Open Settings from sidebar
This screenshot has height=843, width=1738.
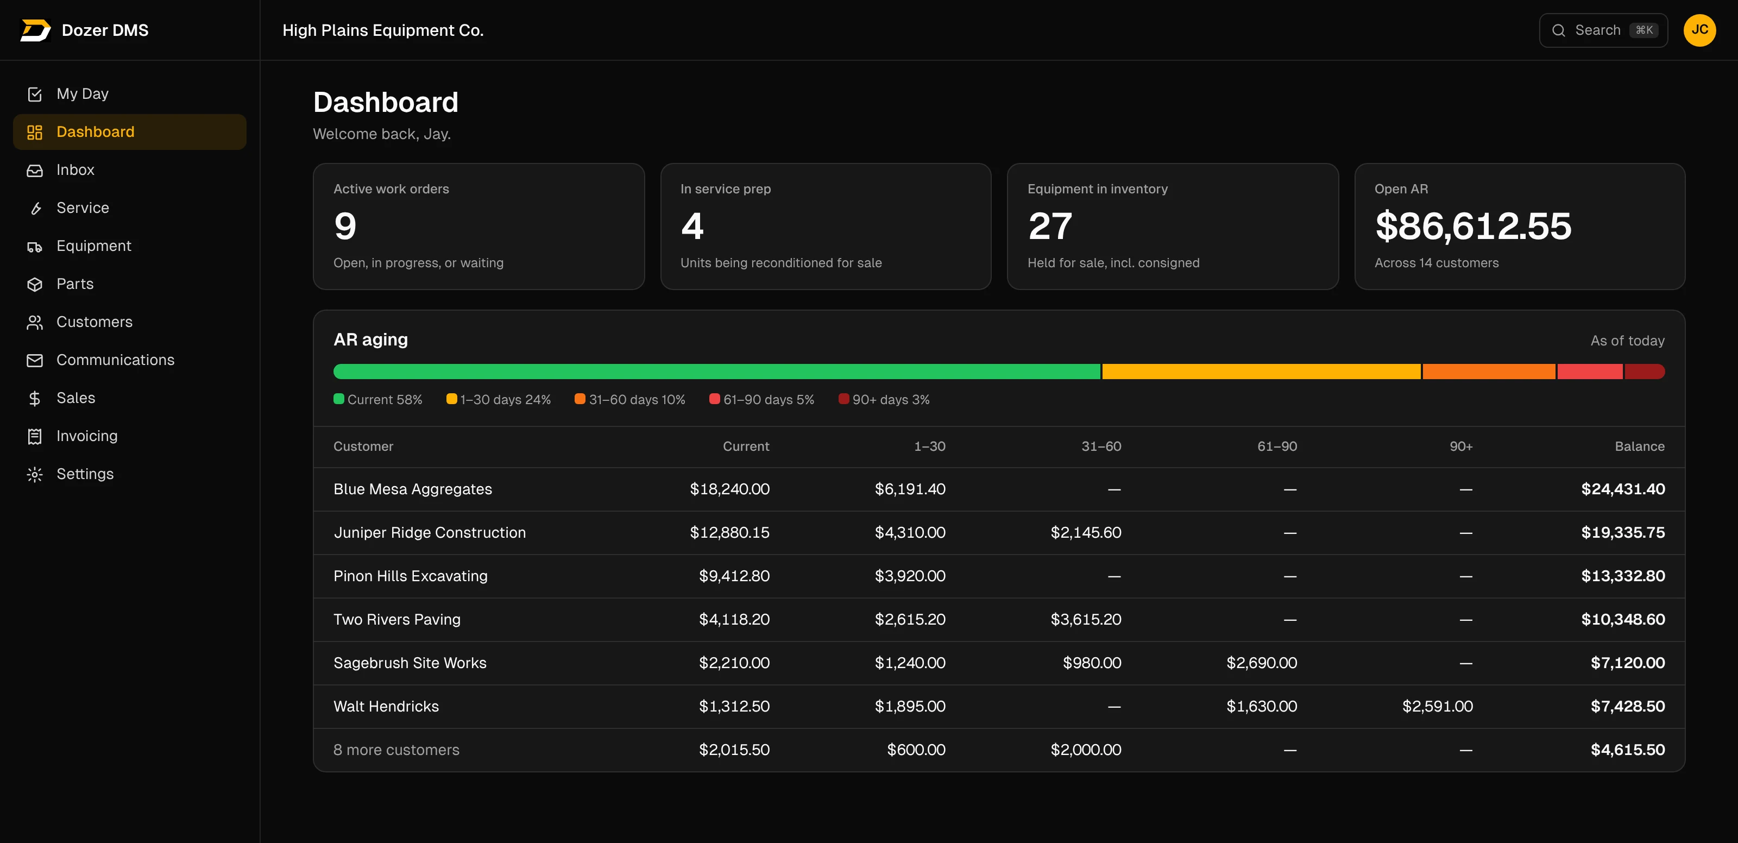(x=130, y=474)
